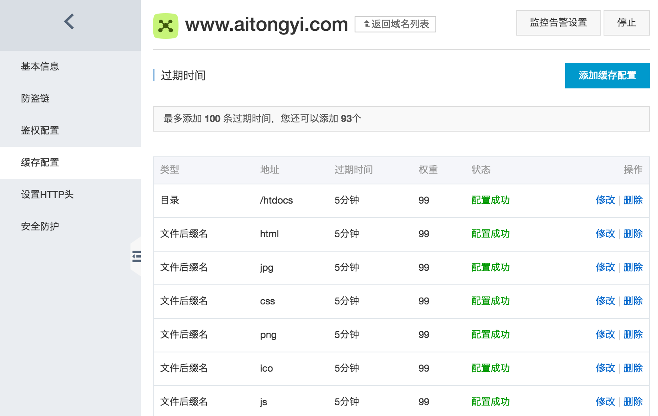Click the 停止 button
Image resolution: width=658 pixels, height=416 pixels.
[626, 23]
